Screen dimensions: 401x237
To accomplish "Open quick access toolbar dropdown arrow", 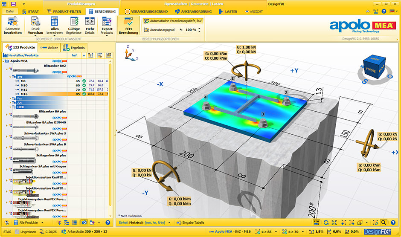I will [23, 4].
